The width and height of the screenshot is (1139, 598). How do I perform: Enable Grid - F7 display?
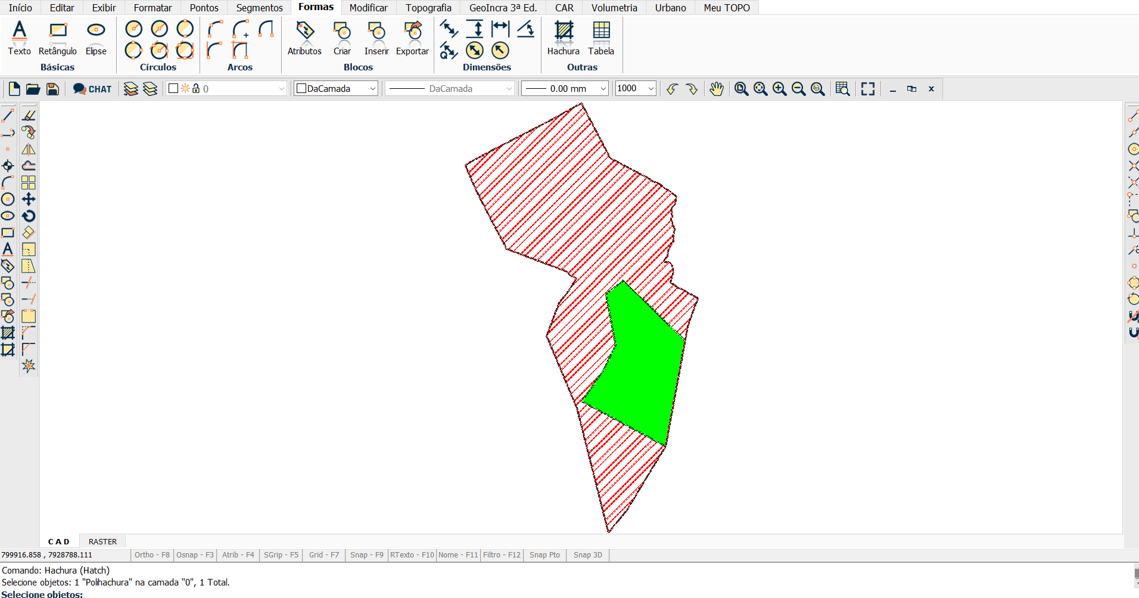pyautogui.click(x=323, y=555)
